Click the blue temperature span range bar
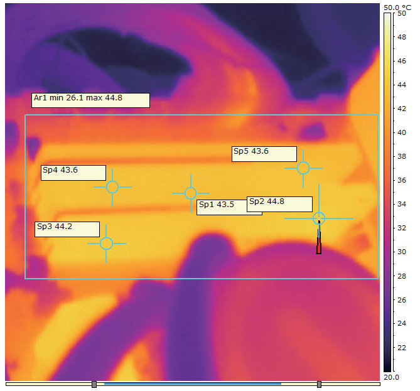Image resolution: width=420 pixels, height=391 pixels. [x=193, y=383]
